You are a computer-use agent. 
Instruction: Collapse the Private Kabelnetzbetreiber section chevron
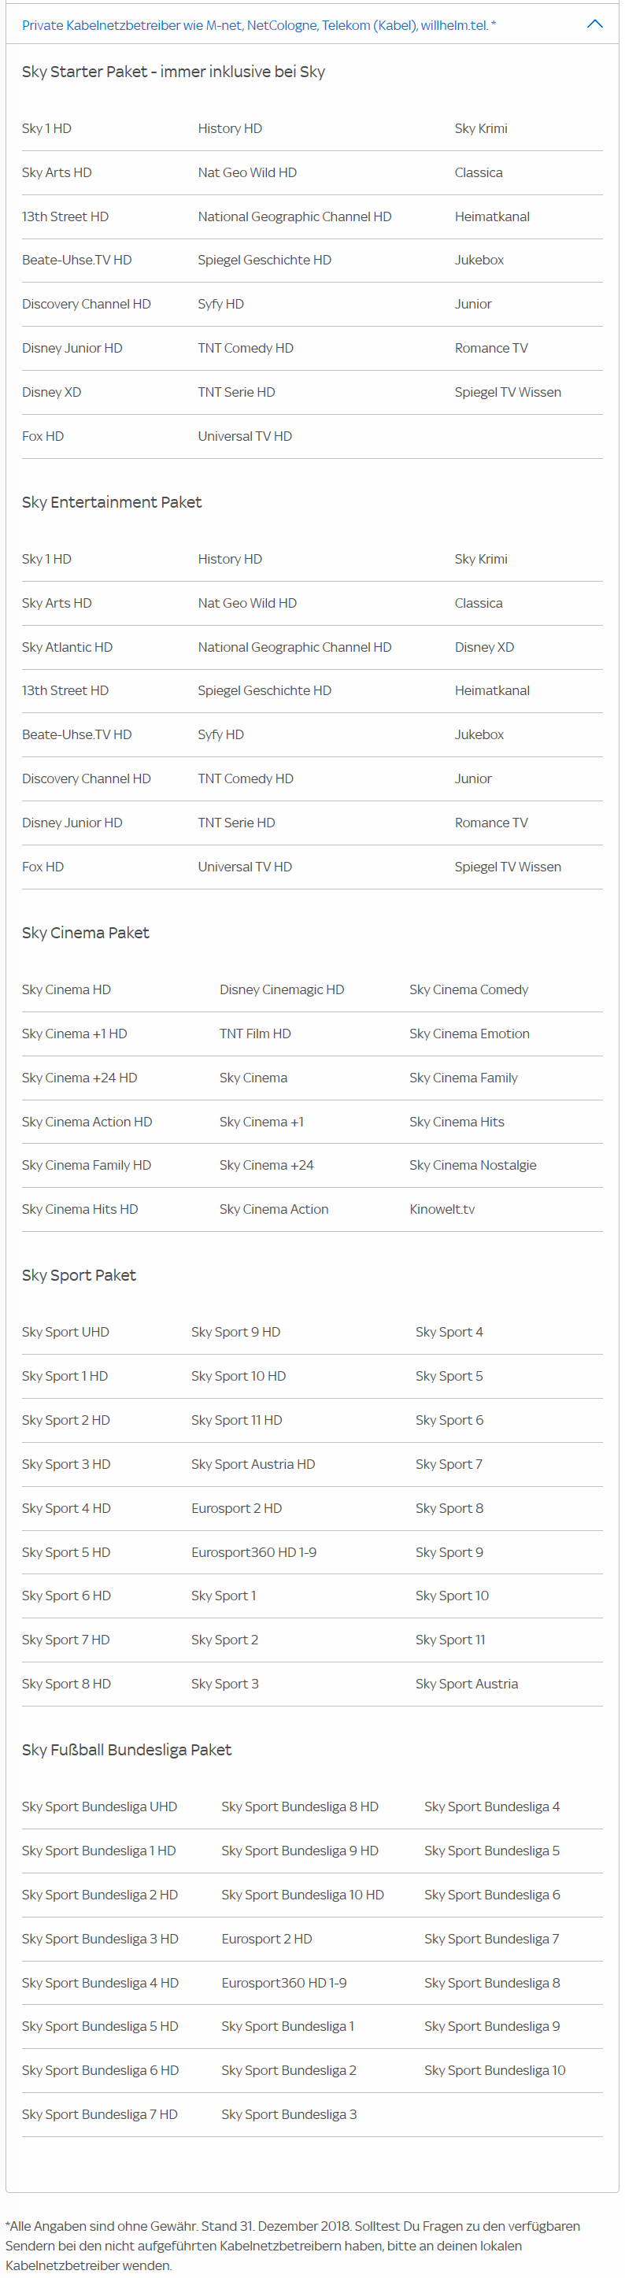coord(595,24)
